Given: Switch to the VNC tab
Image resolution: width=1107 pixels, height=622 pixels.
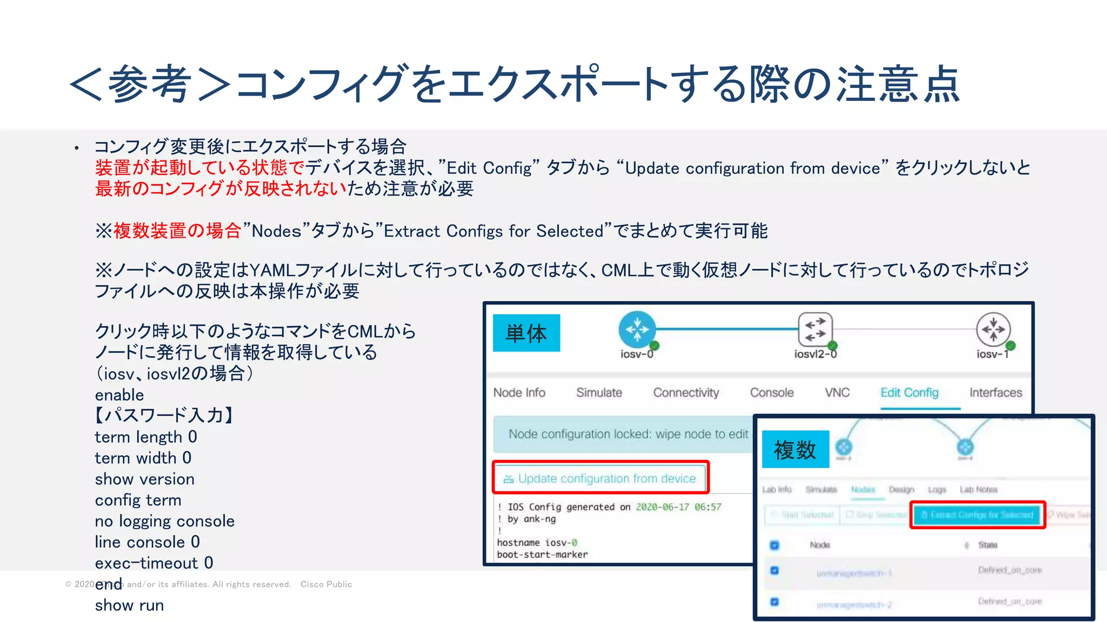Looking at the screenshot, I should [x=837, y=393].
